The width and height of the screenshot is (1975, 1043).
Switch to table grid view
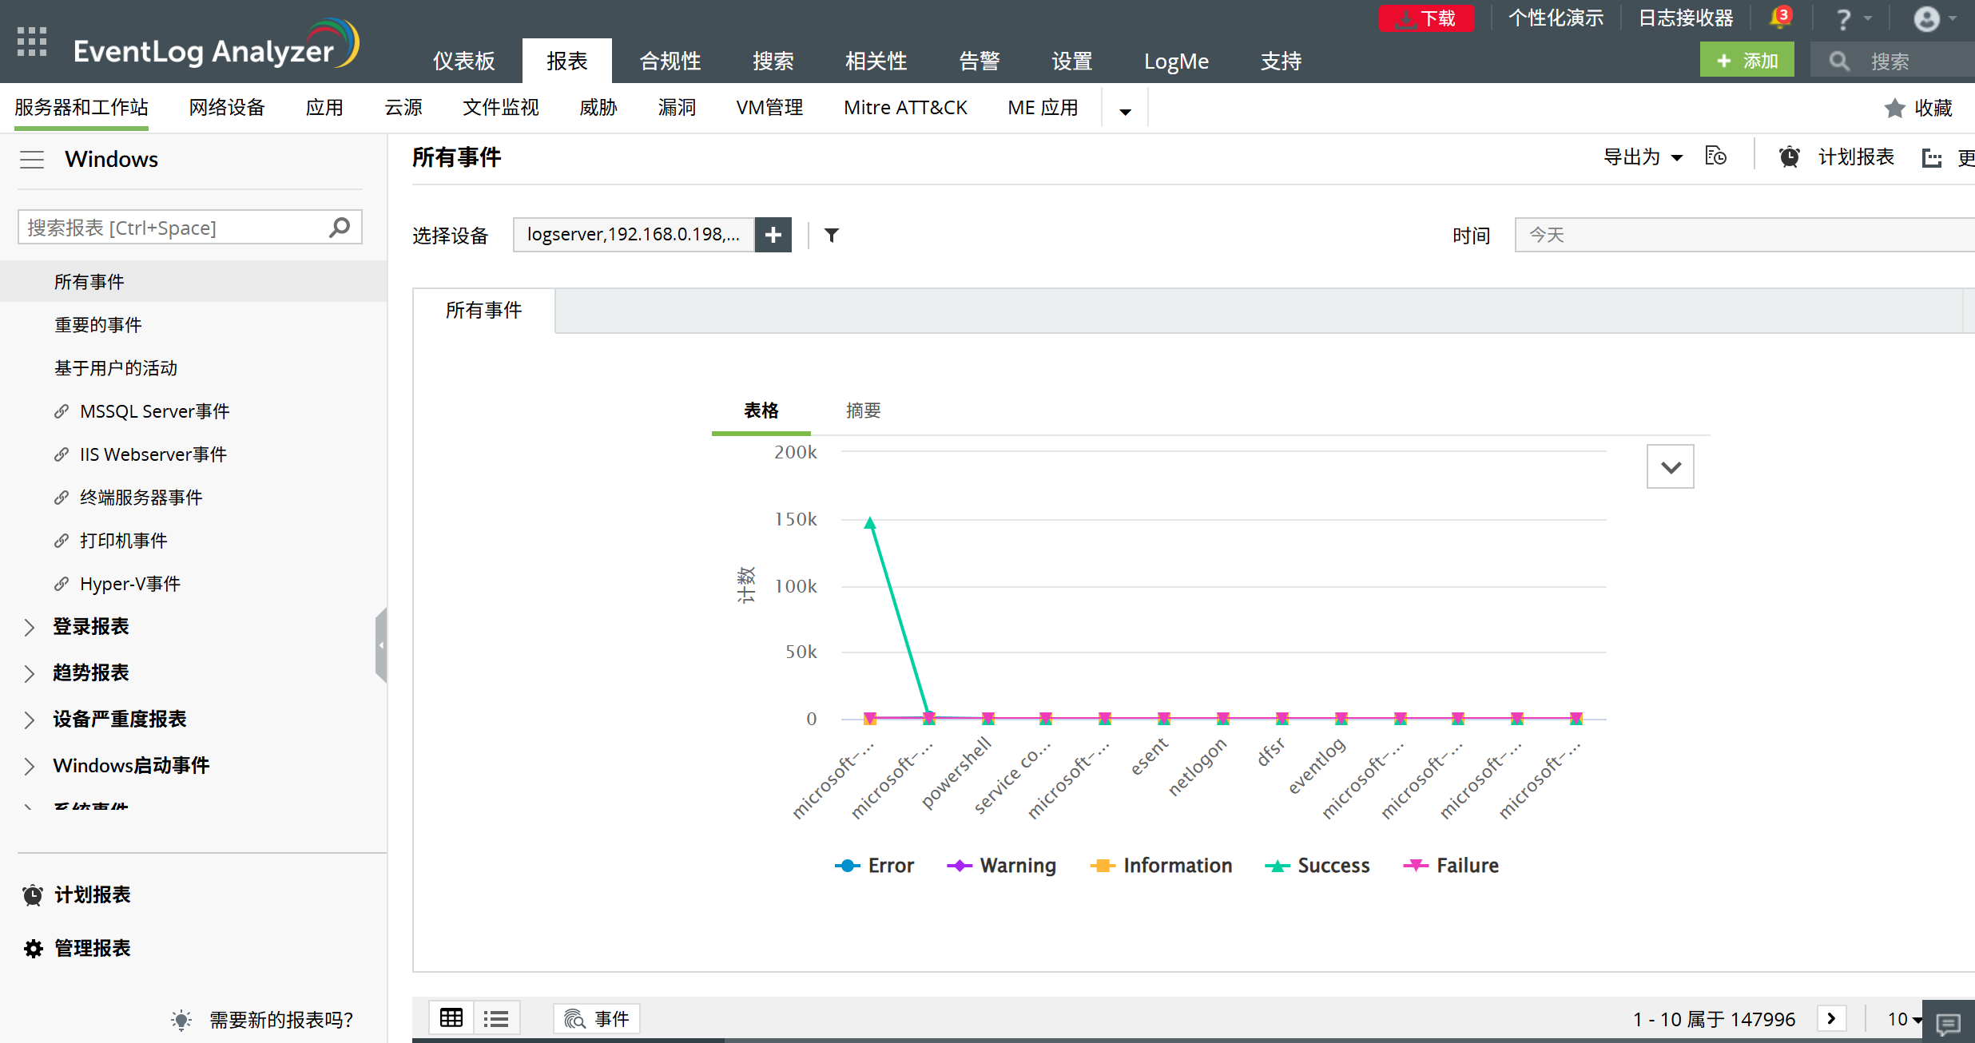tap(451, 1018)
